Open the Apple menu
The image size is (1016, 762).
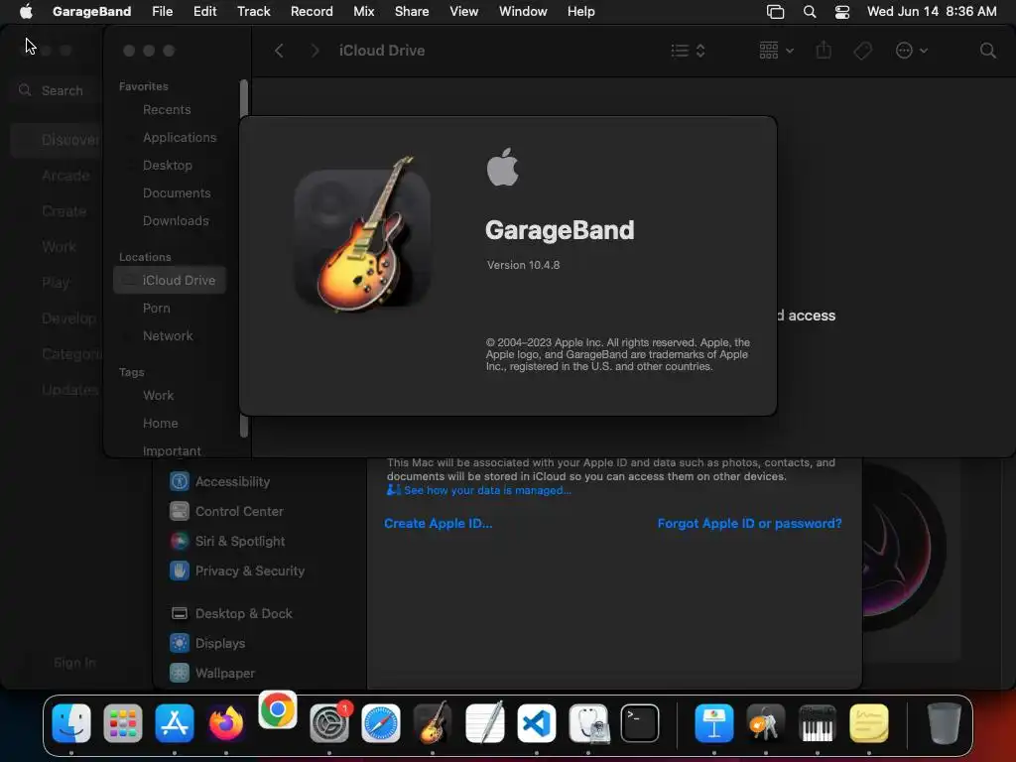click(x=26, y=11)
